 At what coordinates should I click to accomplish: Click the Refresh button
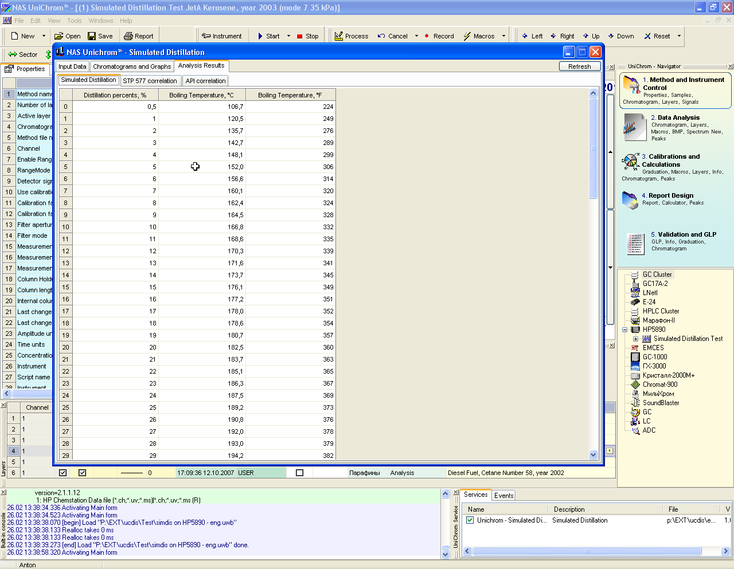[579, 66]
